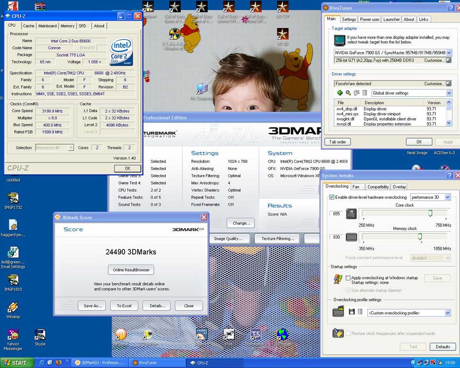
Task: Check Restore clock frequencies after suspended mode
Action: coord(348,333)
